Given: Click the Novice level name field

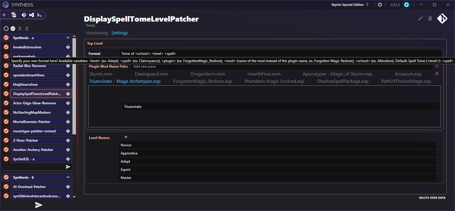Looking at the screenshot, I should click(278, 145).
